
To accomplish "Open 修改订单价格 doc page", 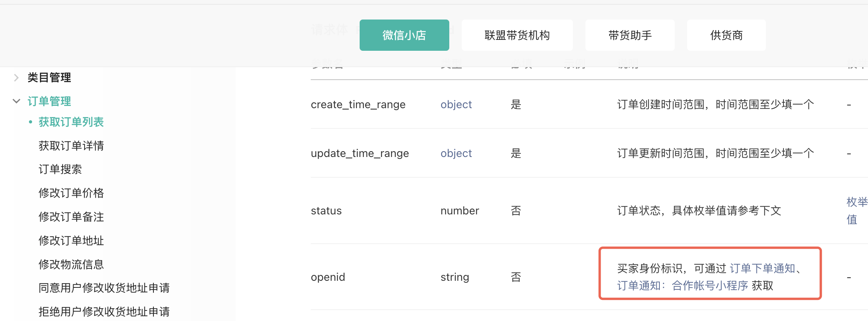I will 71,193.
